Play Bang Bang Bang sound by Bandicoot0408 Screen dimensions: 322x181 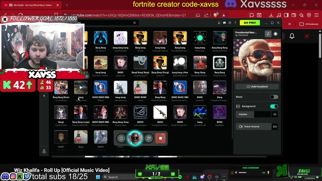[x=220, y=38]
